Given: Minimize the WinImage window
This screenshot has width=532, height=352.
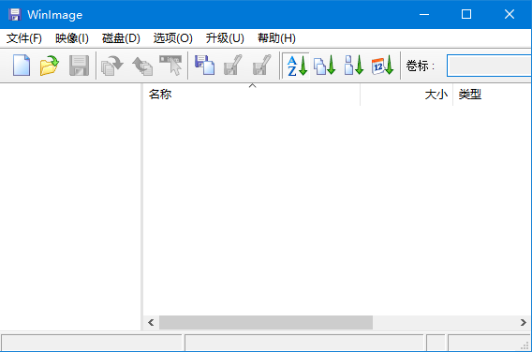Looking at the screenshot, I should tap(424, 15).
